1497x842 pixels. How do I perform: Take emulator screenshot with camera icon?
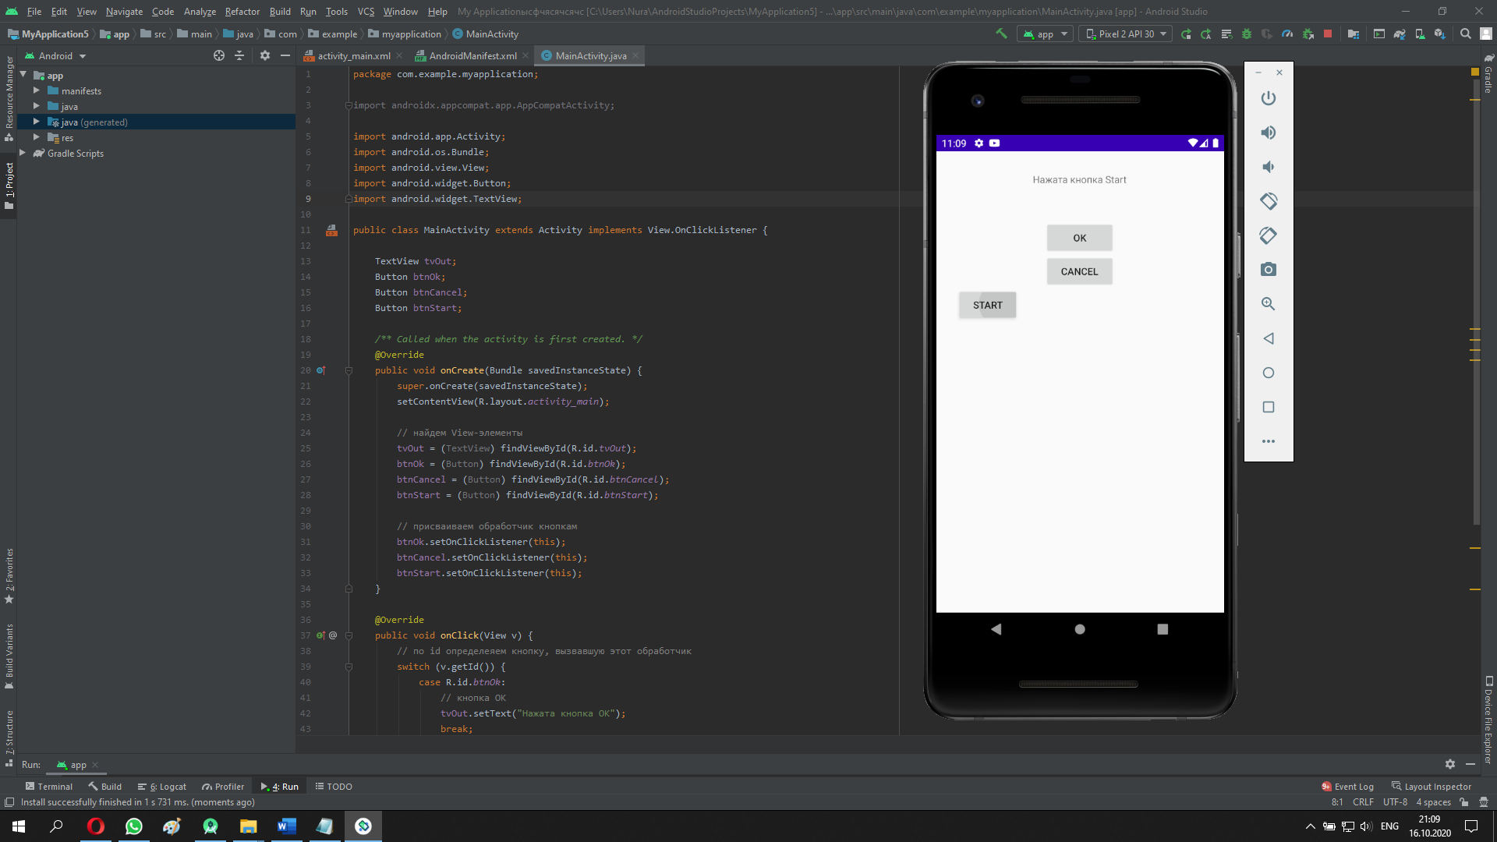tap(1269, 270)
